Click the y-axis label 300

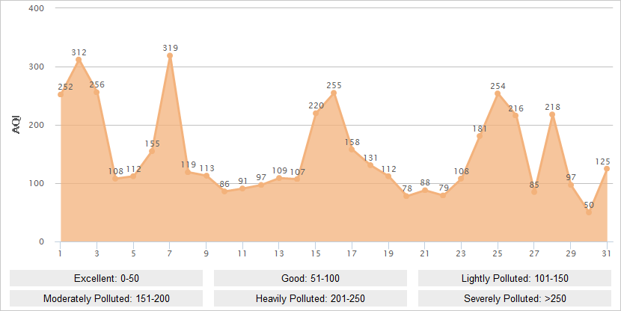click(37, 67)
